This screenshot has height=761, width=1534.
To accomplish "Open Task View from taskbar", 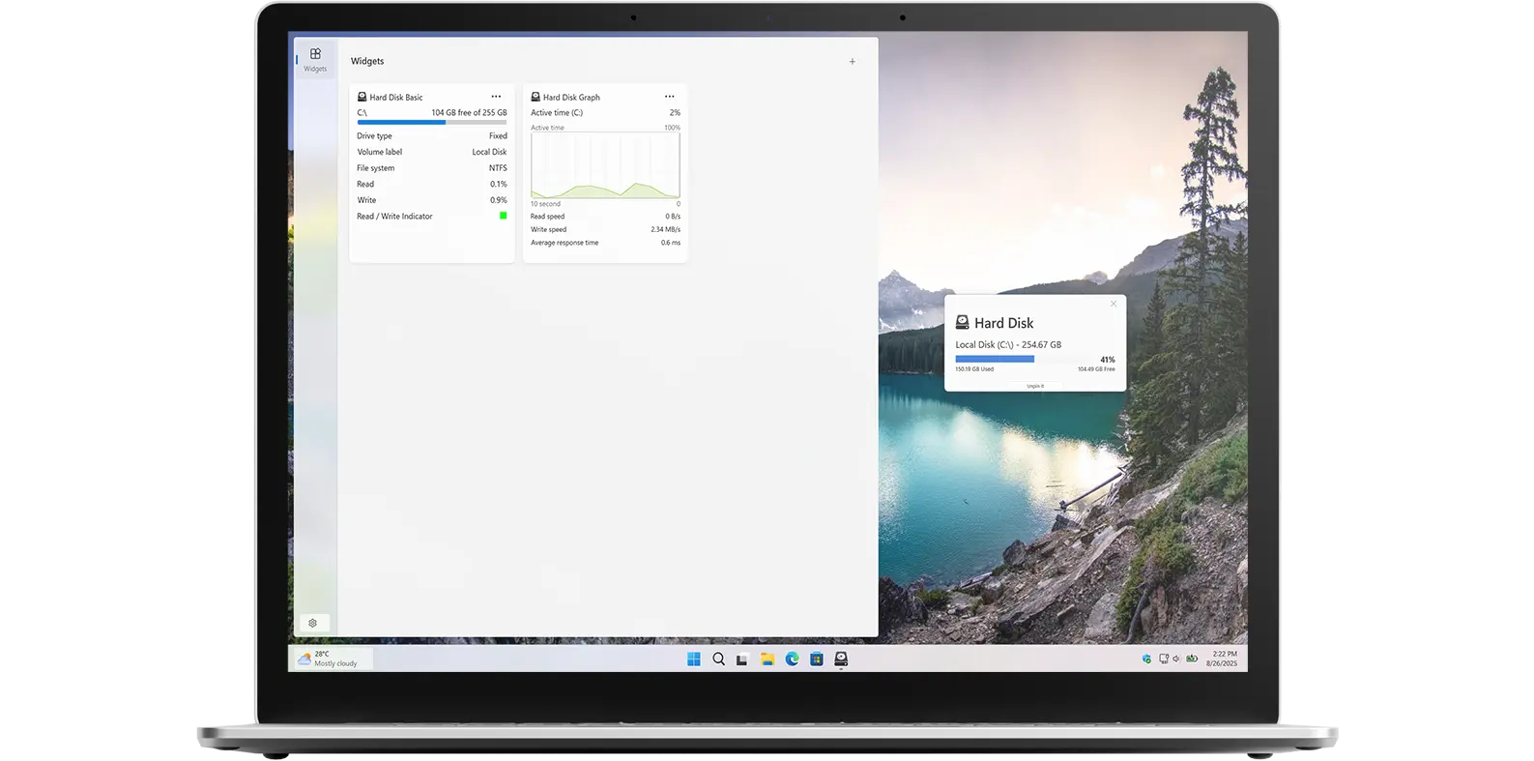I will [742, 659].
